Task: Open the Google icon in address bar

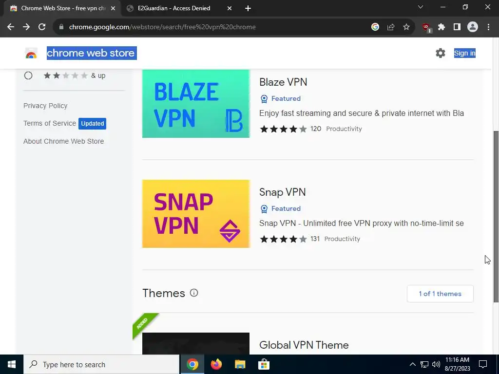Action: [x=375, y=27]
